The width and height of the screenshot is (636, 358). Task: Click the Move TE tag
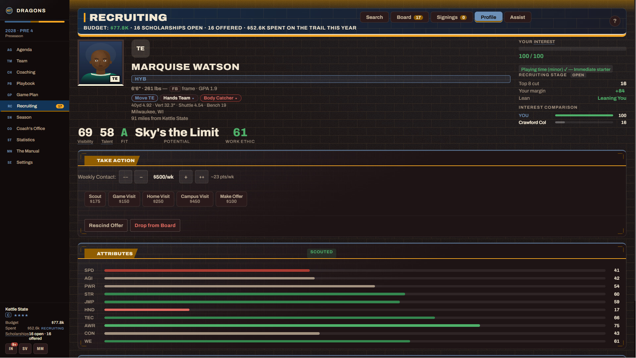144,98
